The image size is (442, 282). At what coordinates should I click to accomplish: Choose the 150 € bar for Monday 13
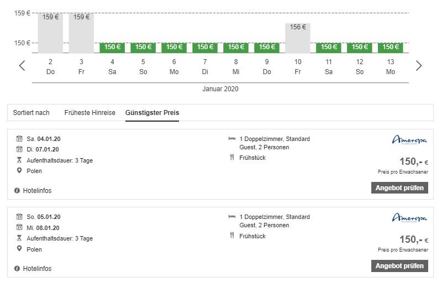pos(391,47)
